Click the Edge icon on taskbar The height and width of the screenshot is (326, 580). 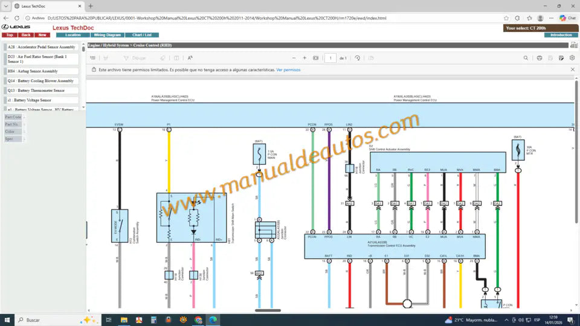coord(213,320)
